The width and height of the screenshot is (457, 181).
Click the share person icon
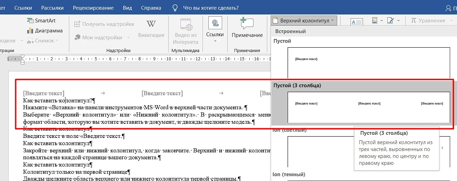(448, 8)
